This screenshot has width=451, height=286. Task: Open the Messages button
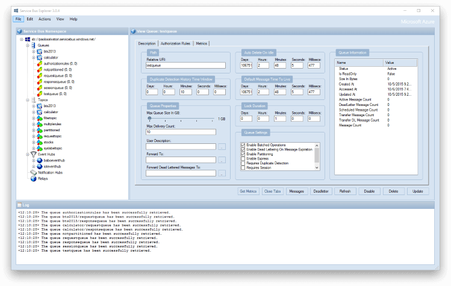pyautogui.click(x=296, y=191)
